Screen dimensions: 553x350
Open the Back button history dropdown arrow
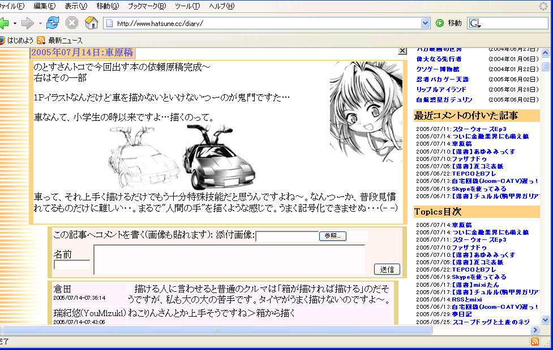tap(15, 23)
